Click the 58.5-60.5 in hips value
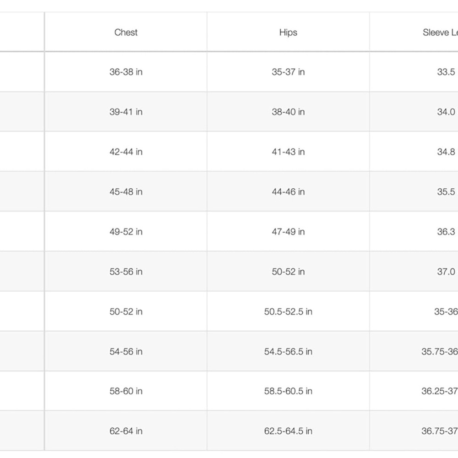Image resolution: width=458 pixels, height=458 pixels. pyautogui.click(x=288, y=391)
